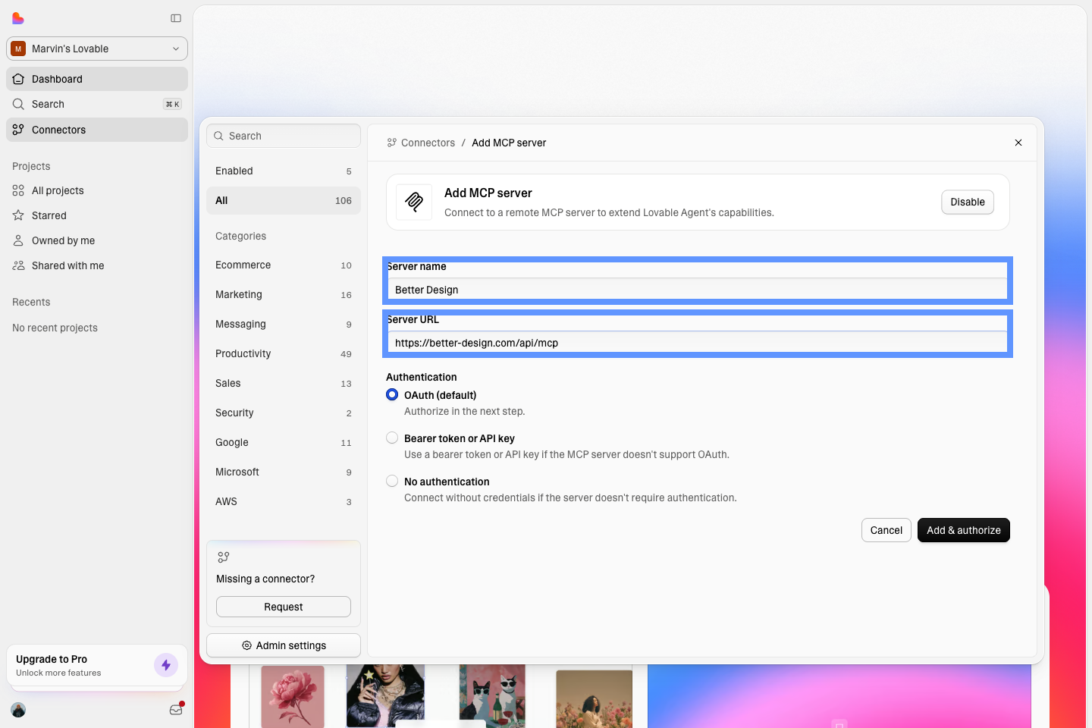This screenshot has width=1092, height=728.
Task: Filter by Microsoft category
Action: [x=284, y=472]
